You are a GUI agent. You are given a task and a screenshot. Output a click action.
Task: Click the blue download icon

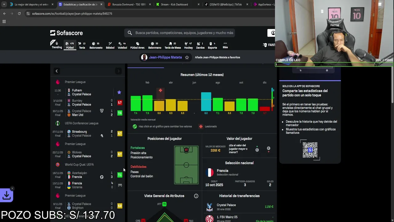point(6,195)
